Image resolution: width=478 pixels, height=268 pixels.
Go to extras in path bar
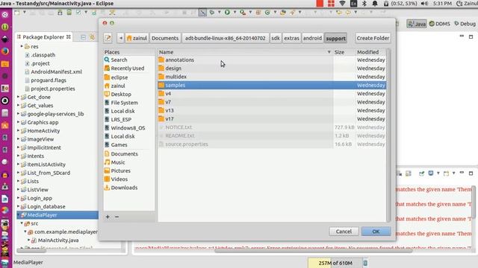(x=292, y=38)
